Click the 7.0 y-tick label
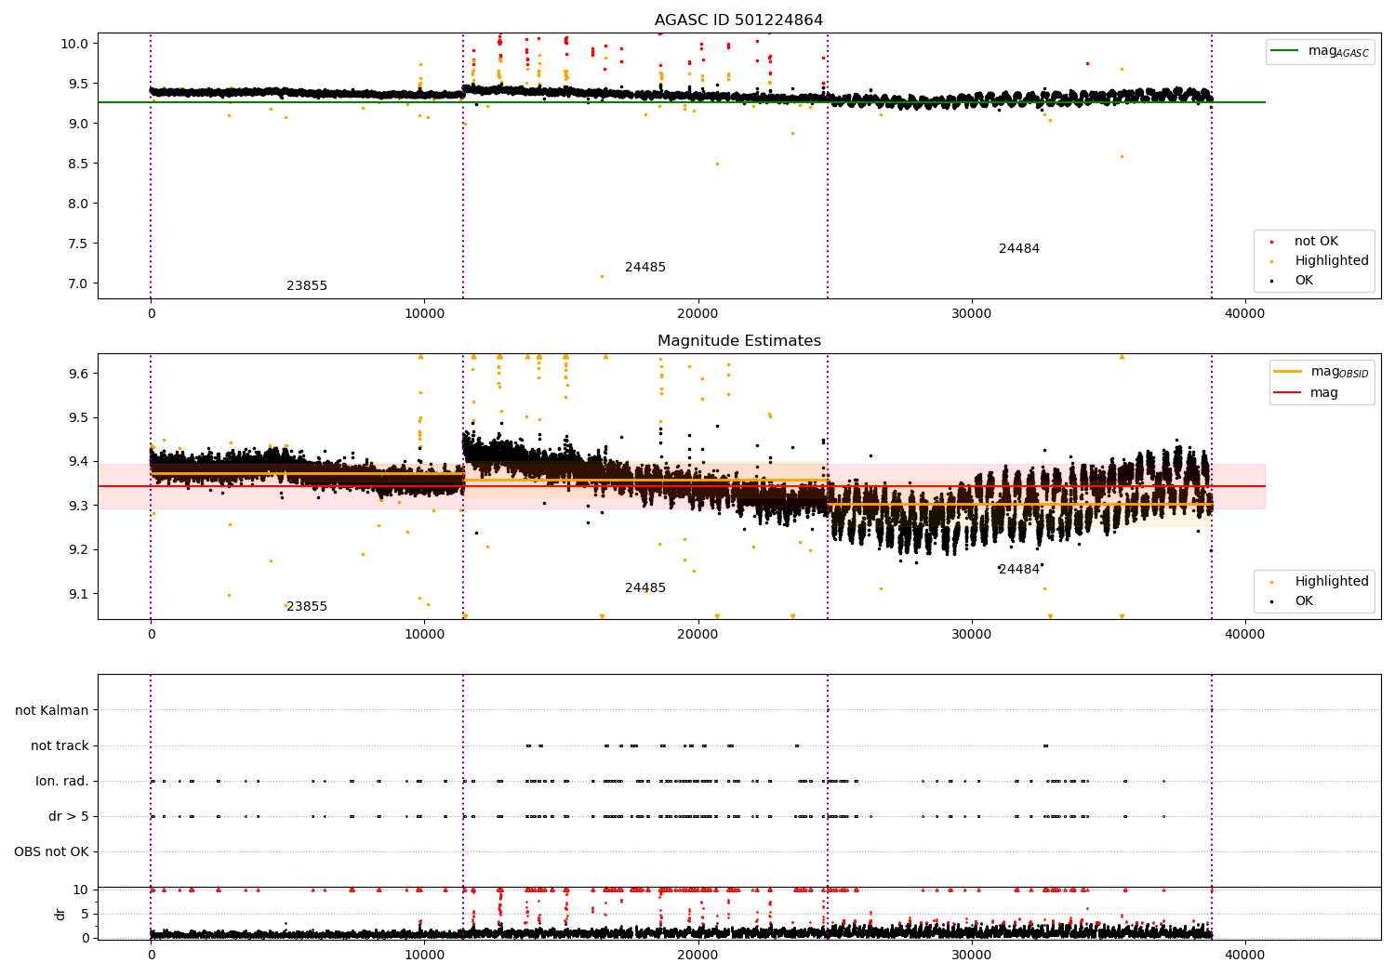The height and width of the screenshot is (976, 1395). coord(78,284)
